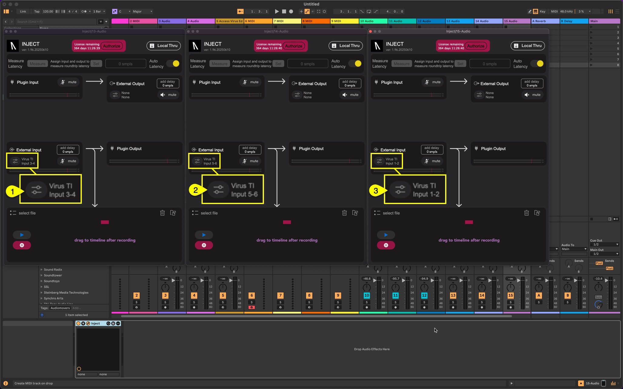
Task: Click the transport Stop button
Action: tap(284, 12)
